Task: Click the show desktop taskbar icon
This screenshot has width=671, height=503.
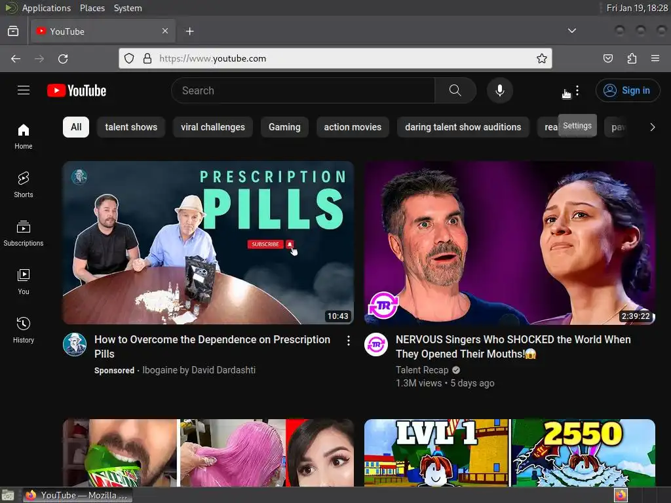Action: coord(8,495)
